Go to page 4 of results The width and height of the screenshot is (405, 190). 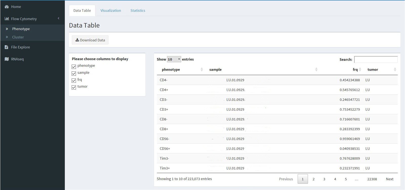tap(335, 179)
